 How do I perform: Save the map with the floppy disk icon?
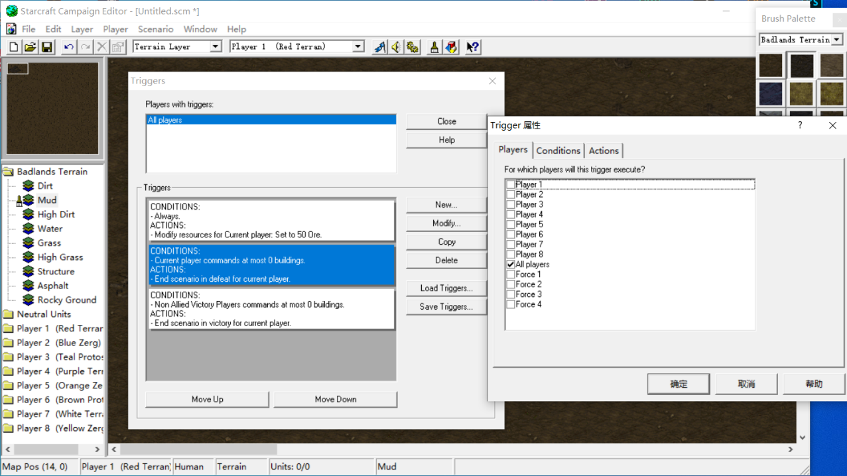[x=46, y=47]
